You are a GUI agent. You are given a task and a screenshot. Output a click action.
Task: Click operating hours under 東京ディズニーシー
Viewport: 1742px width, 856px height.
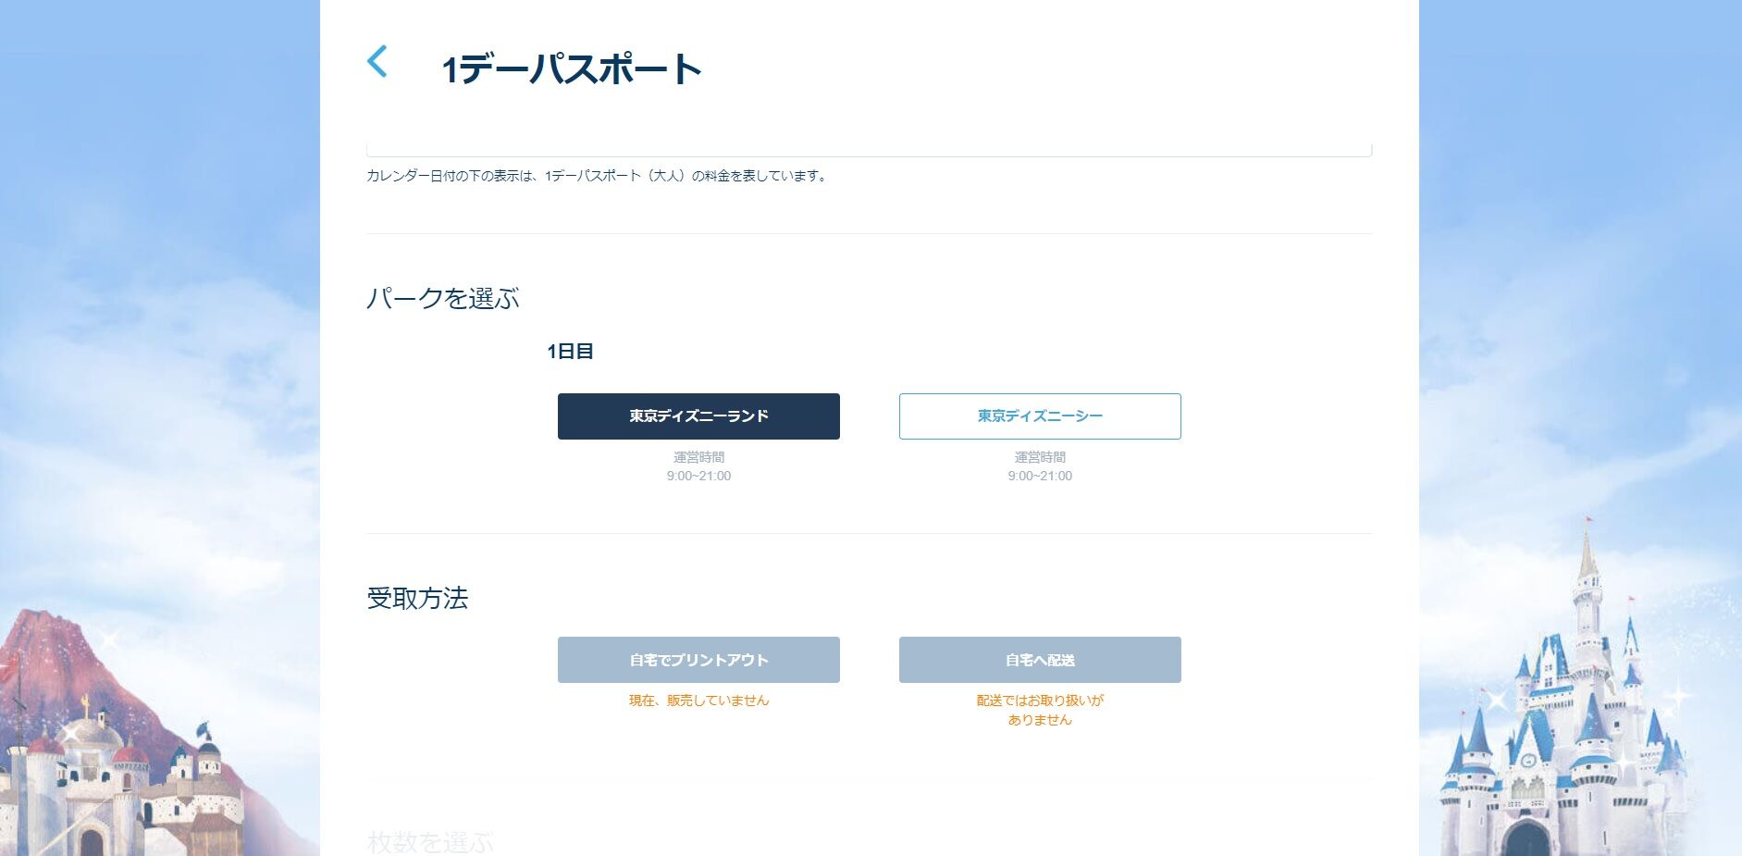(1040, 466)
